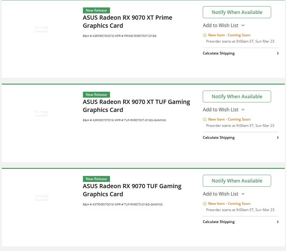
Task: Open ASUS Radeon RX 9070 XT TUF Gaming title
Action: coord(136,106)
